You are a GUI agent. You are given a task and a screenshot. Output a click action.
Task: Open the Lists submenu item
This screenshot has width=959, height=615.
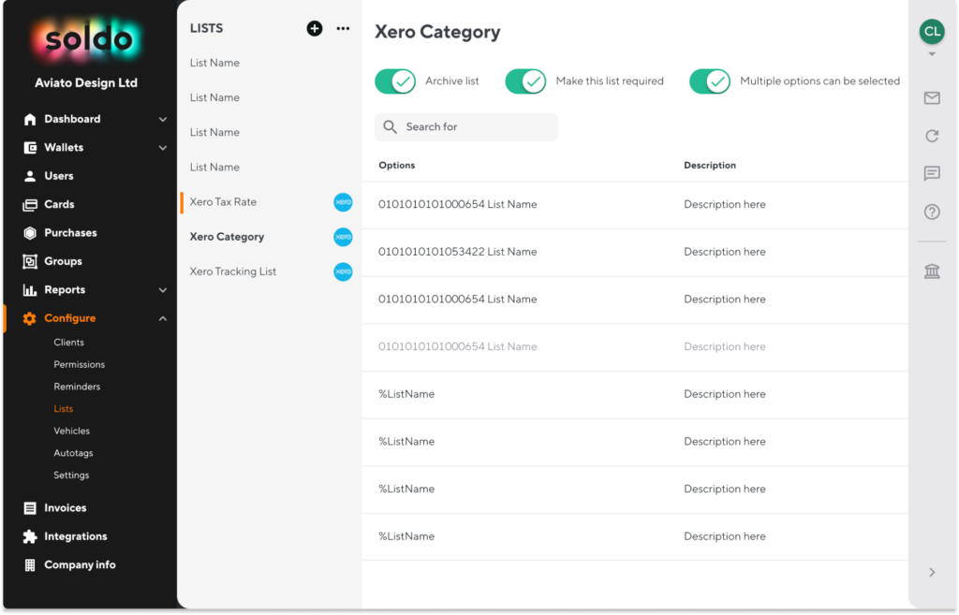pos(63,408)
